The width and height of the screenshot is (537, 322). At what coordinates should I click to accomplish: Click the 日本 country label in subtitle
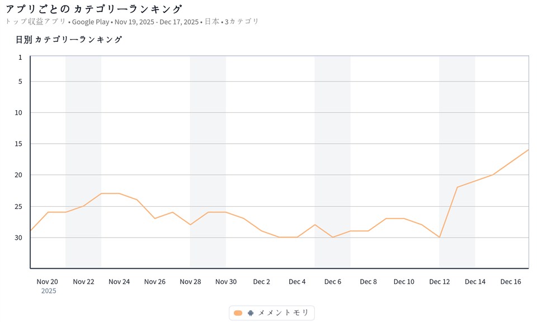click(x=211, y=22)
